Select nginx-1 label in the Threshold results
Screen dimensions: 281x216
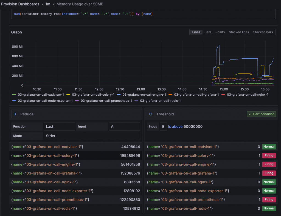(x=180, y=182)
